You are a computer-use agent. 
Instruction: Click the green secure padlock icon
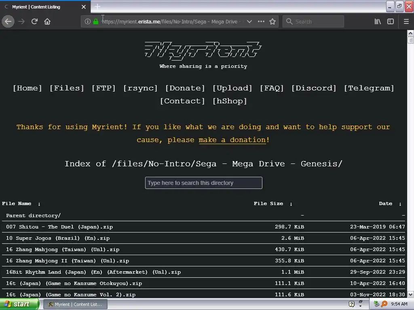click(x=96, y=21)
